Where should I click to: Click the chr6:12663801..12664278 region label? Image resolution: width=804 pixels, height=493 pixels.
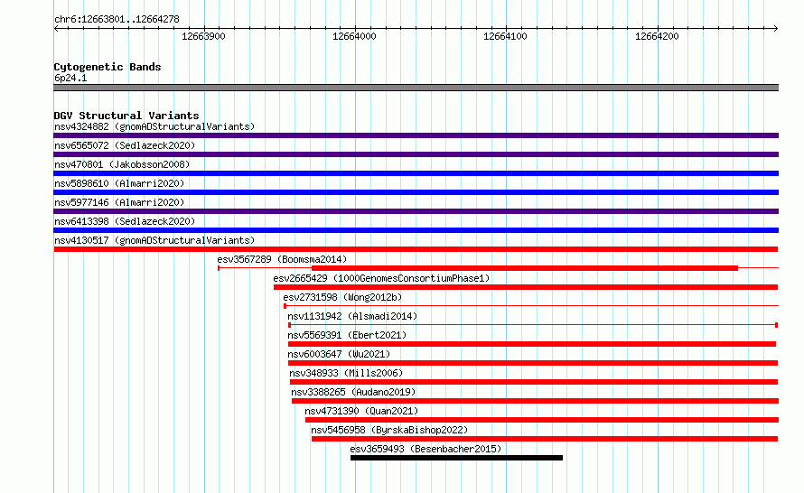[117, 20]
